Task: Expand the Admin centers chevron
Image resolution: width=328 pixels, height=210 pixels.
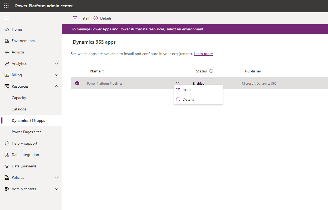Action: pos(57,189)
